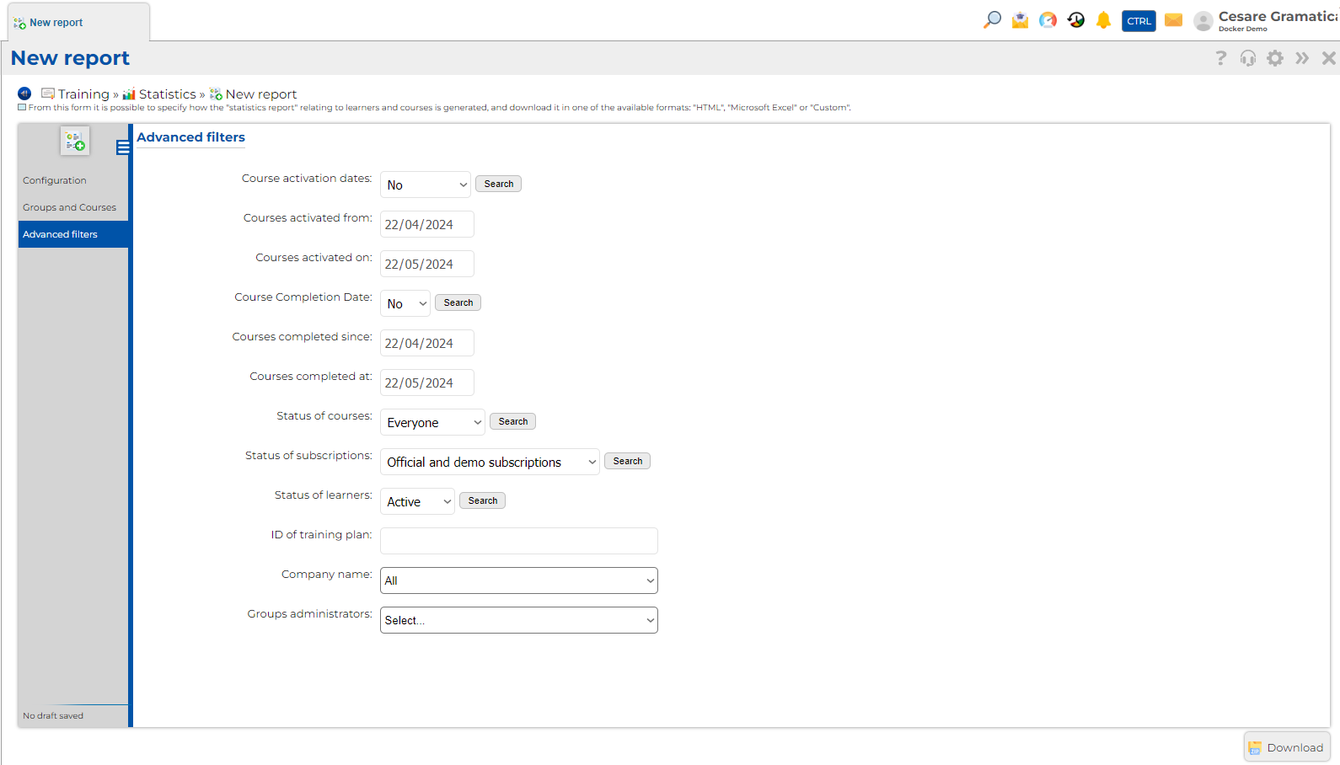Click Search next to Status of courses
1340x765 pixels.
[x=512, y=421]
